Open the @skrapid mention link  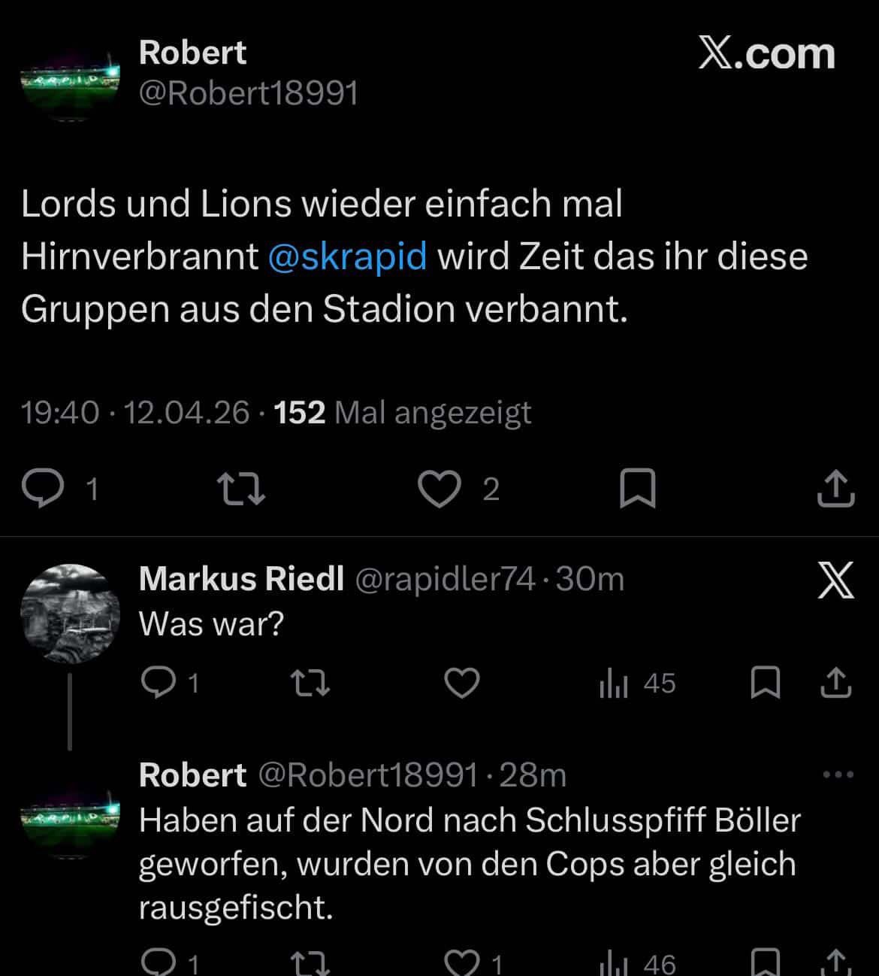(x=347, y=256)
